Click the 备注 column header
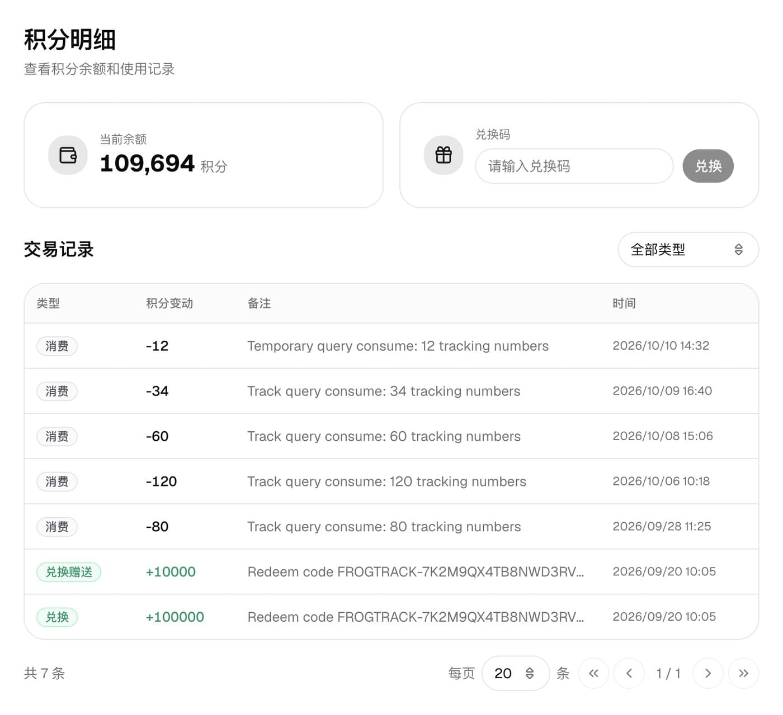This screenshot has height=715, width=783. pyautogui.click(x=259, y=303)
